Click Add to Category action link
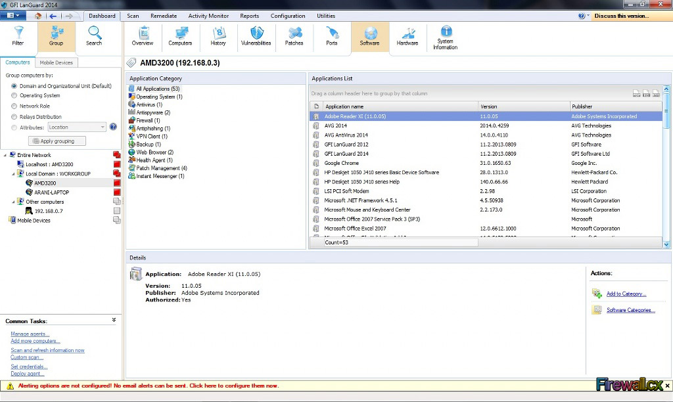 point(626,294)
